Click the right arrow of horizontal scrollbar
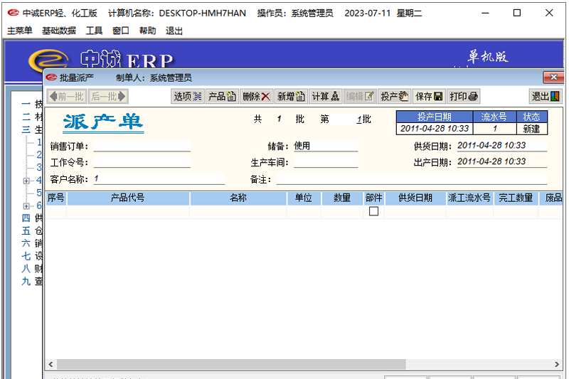 coord(557,364)
